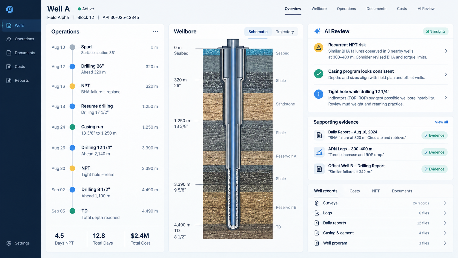Expand the Surveys row chevron
This screenshot has width=458, height=258.
tap(445, 203)
